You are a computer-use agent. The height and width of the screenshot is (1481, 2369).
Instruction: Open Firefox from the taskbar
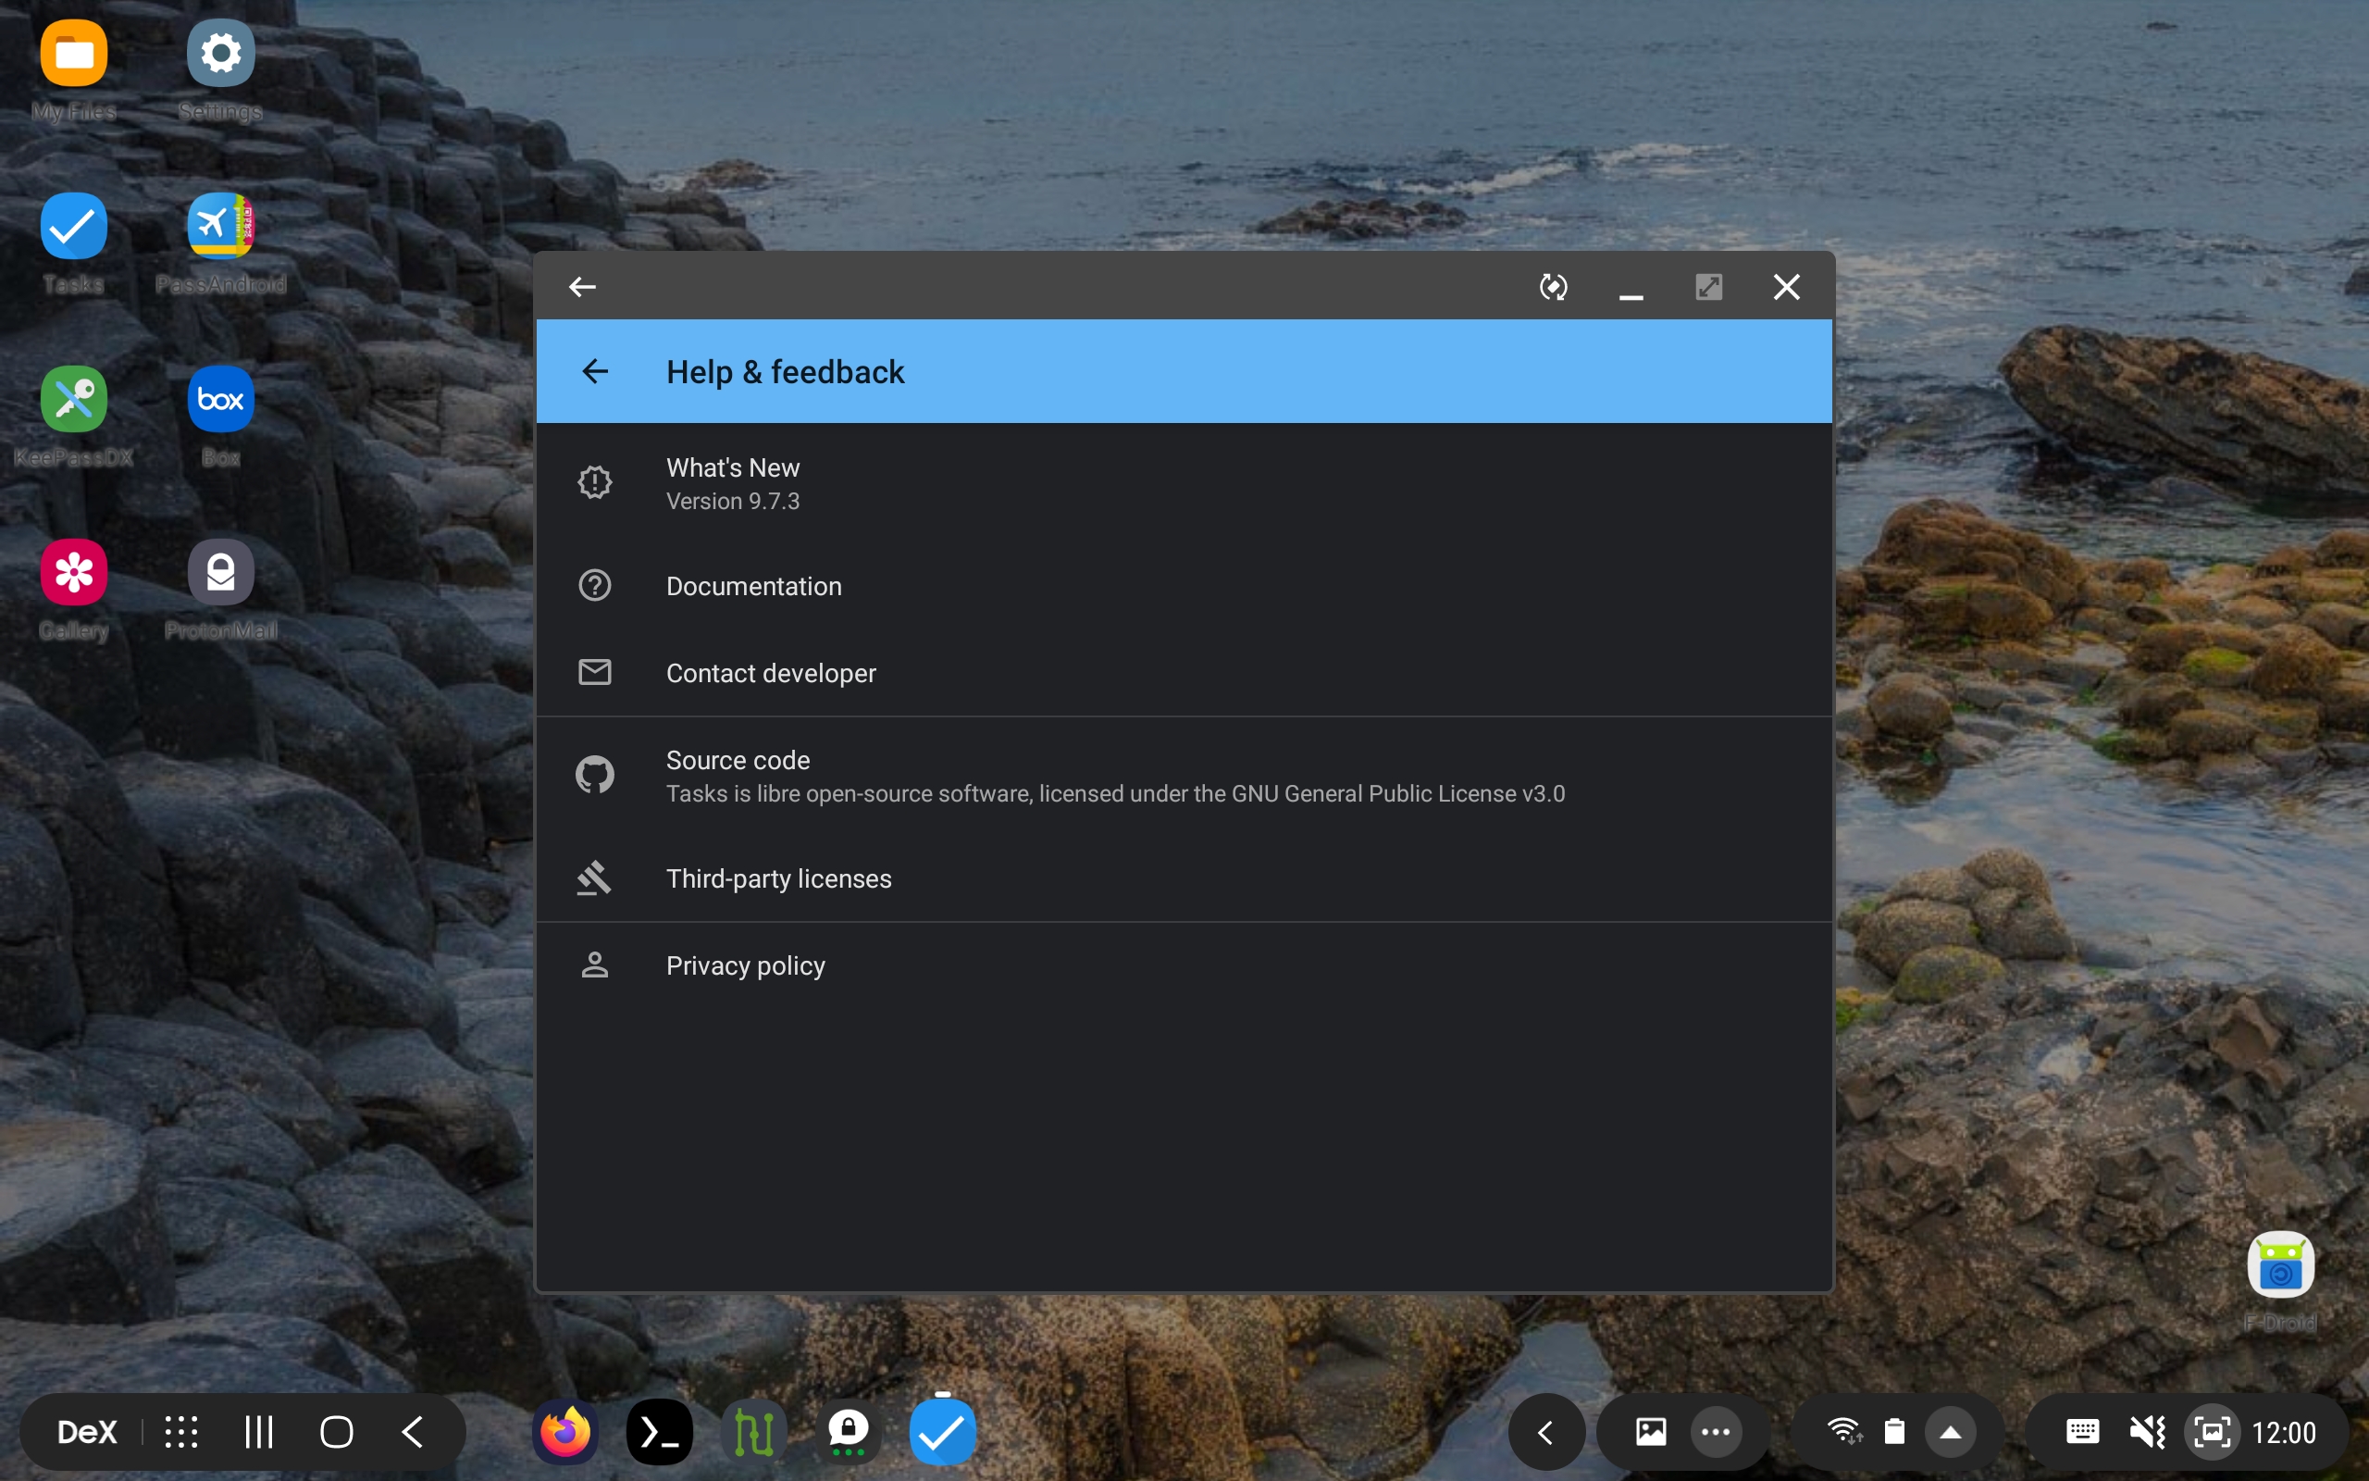(564, 1431)
